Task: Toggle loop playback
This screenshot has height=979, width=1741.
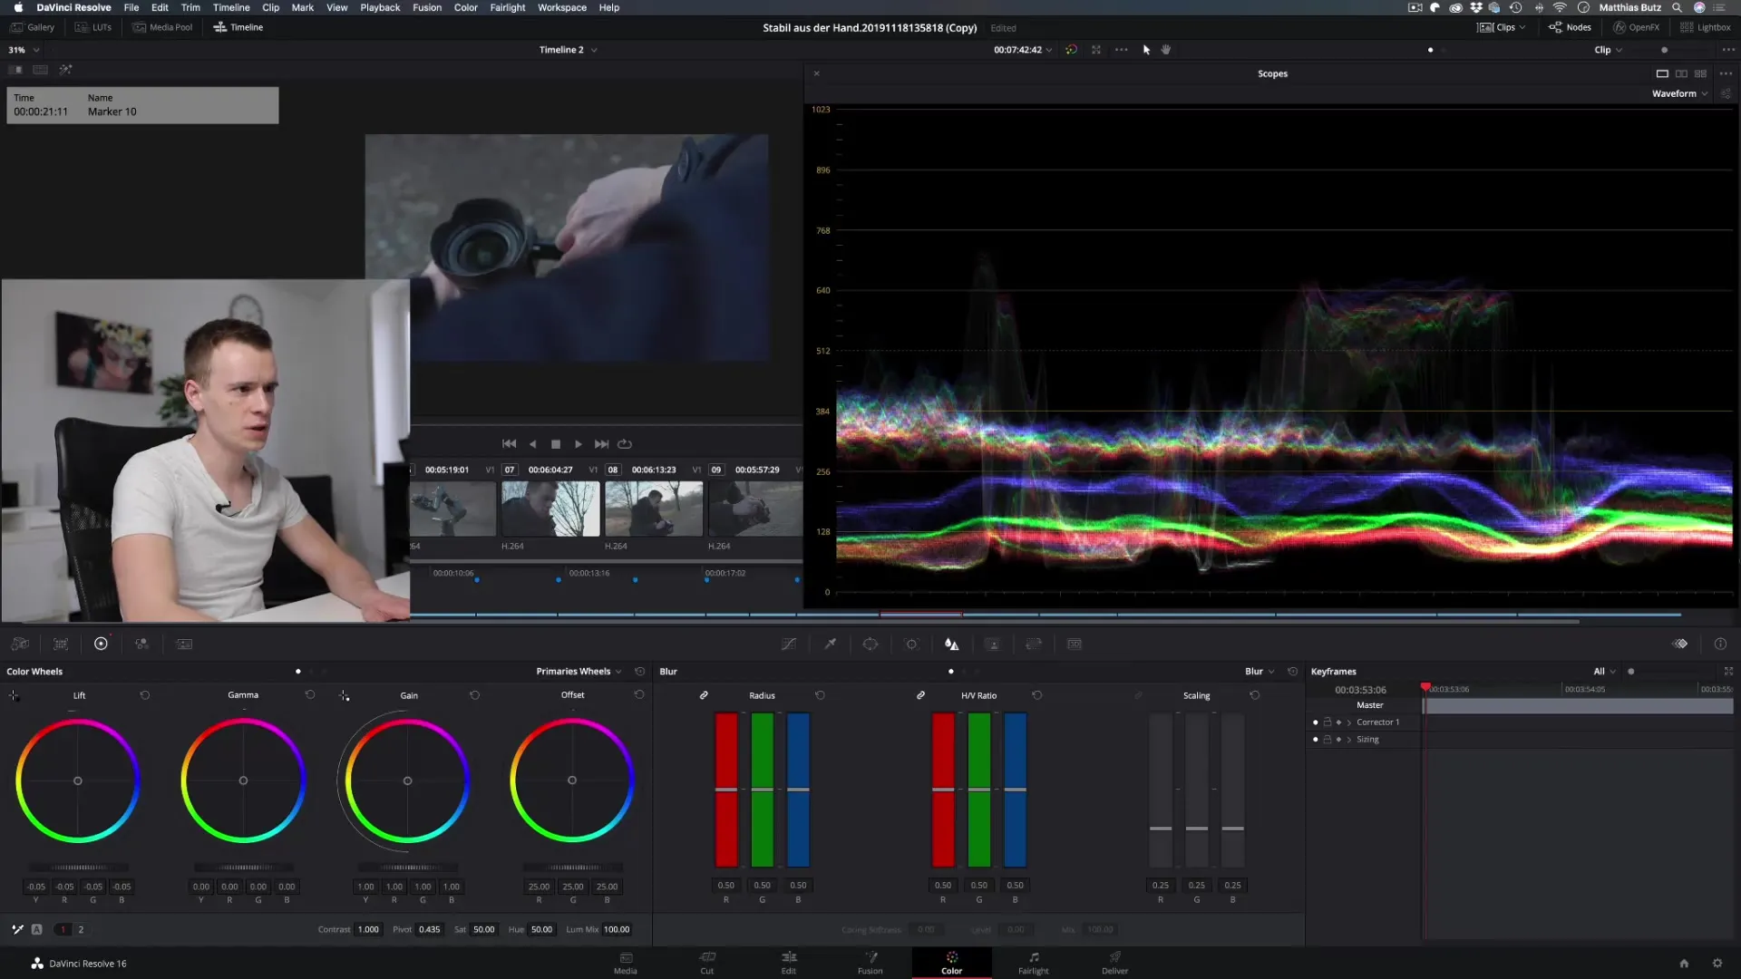Action: (625, 444)
